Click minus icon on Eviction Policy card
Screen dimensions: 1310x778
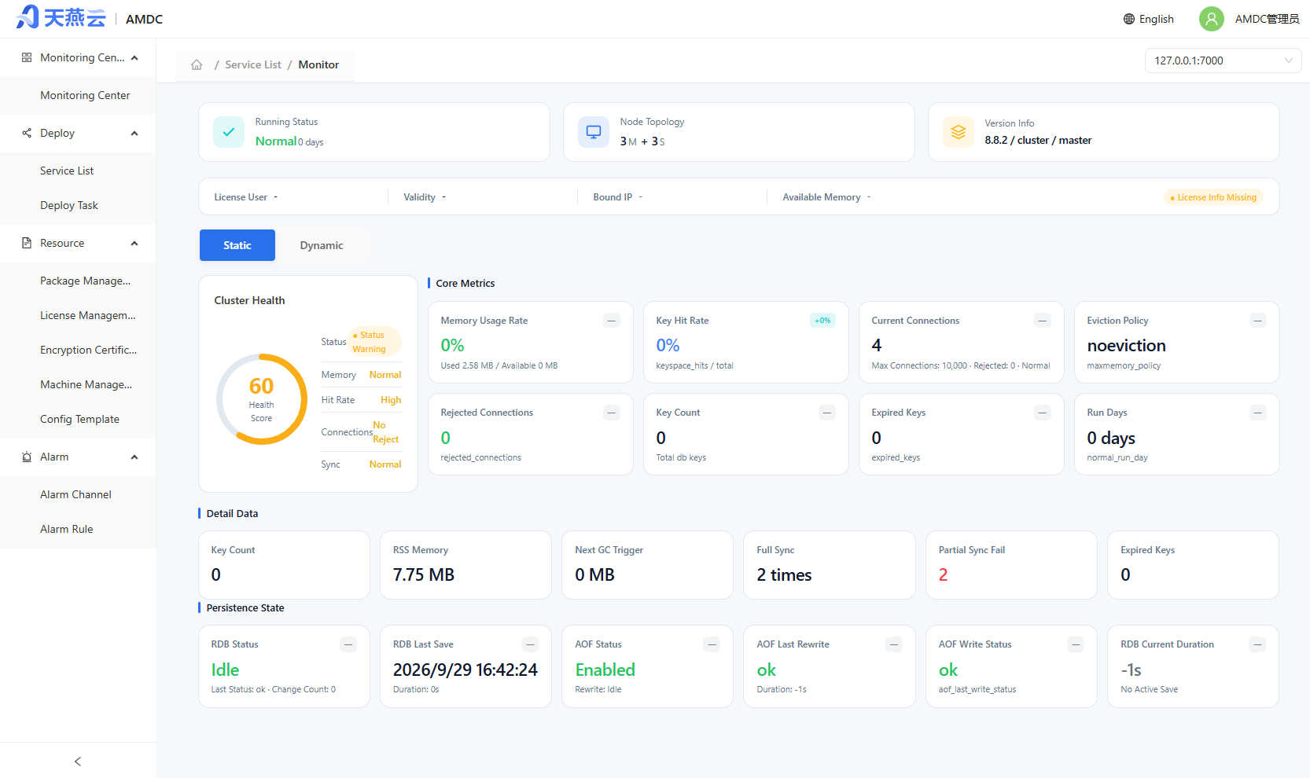click(x=1258, y=321)
